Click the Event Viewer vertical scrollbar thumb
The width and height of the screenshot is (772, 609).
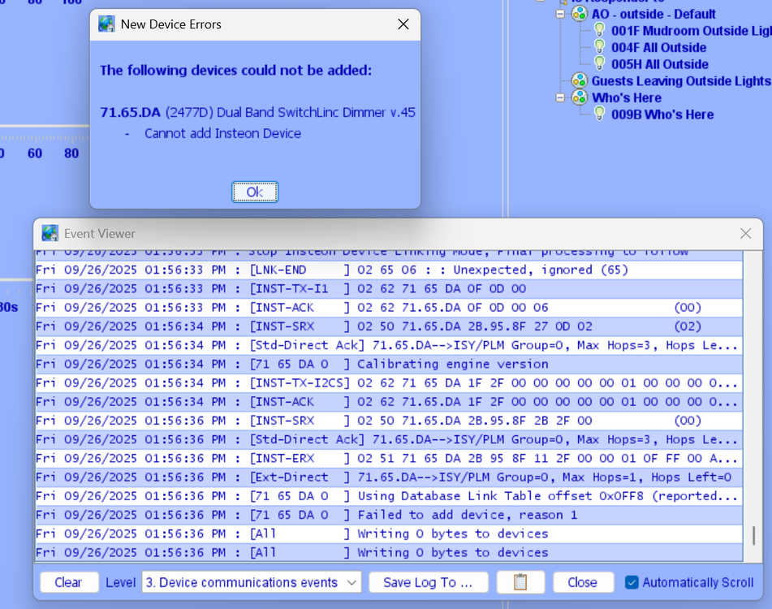point(753,536)
